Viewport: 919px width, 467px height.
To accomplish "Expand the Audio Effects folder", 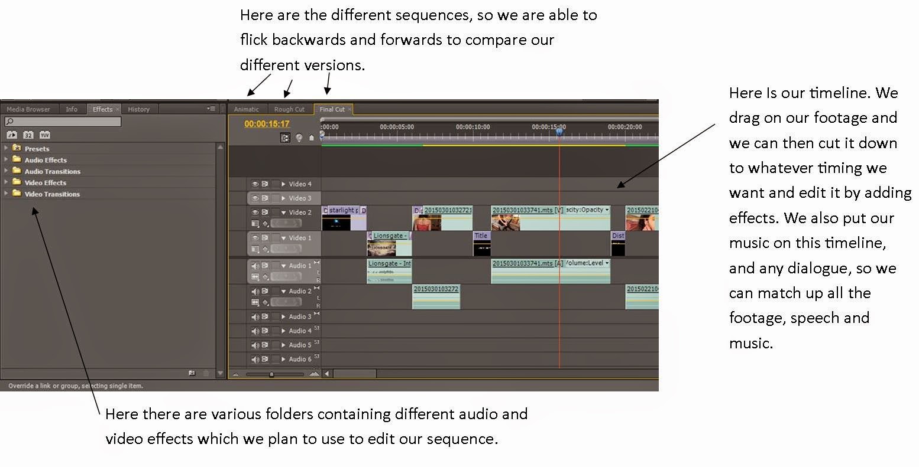I will click(x=6, y=159).
